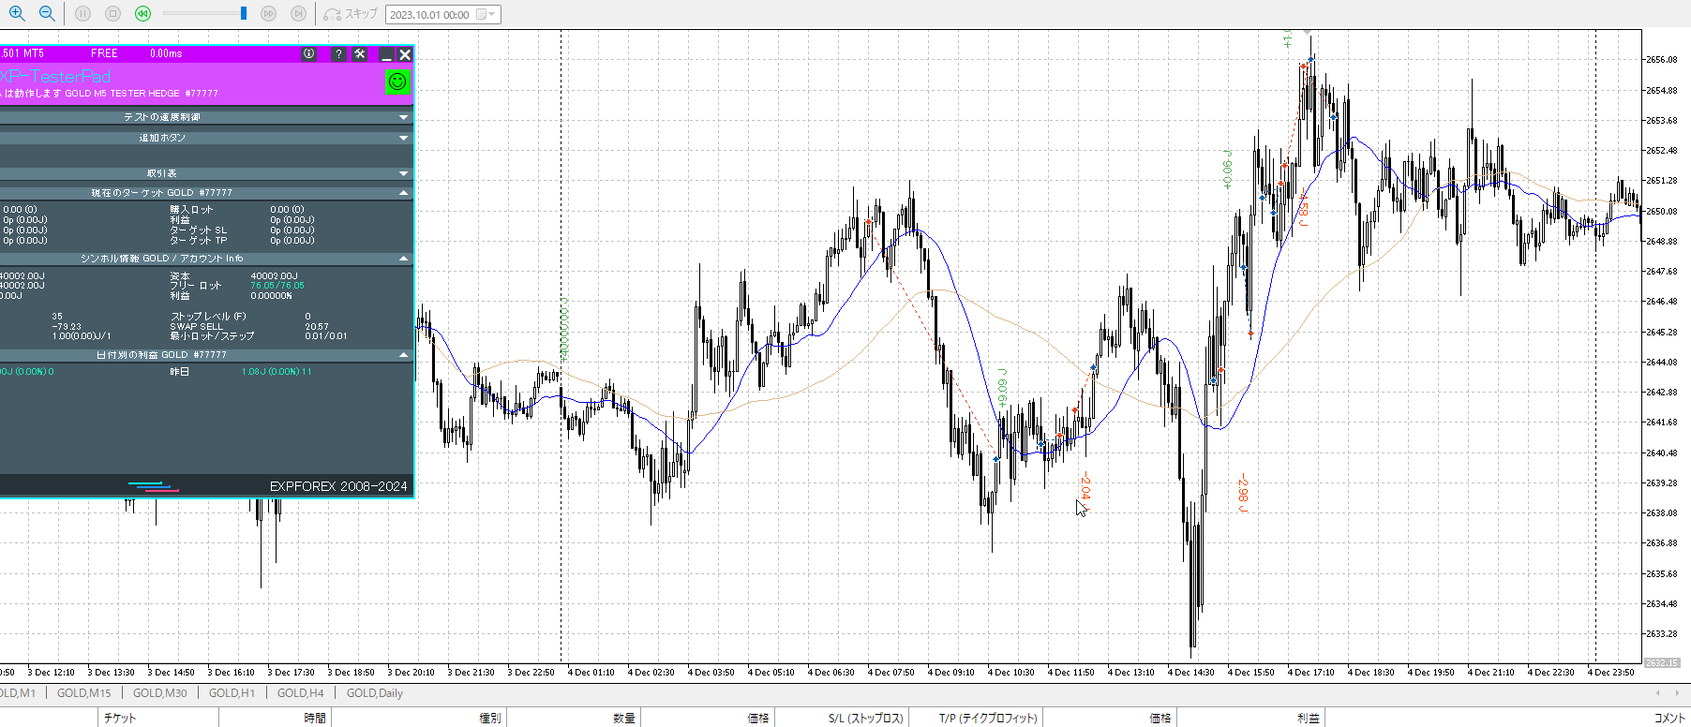
Task: Click the 2023.10.01 date input field
Action: pyautogui.click(x=430, y=15)
